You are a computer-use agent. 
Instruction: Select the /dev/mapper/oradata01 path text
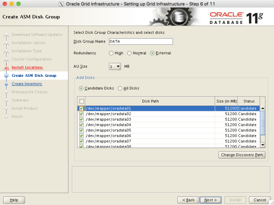point(108,108)
